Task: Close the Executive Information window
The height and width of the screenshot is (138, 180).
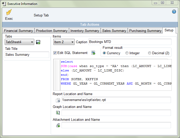Action: pyautogui.click(x=172, y=3)
